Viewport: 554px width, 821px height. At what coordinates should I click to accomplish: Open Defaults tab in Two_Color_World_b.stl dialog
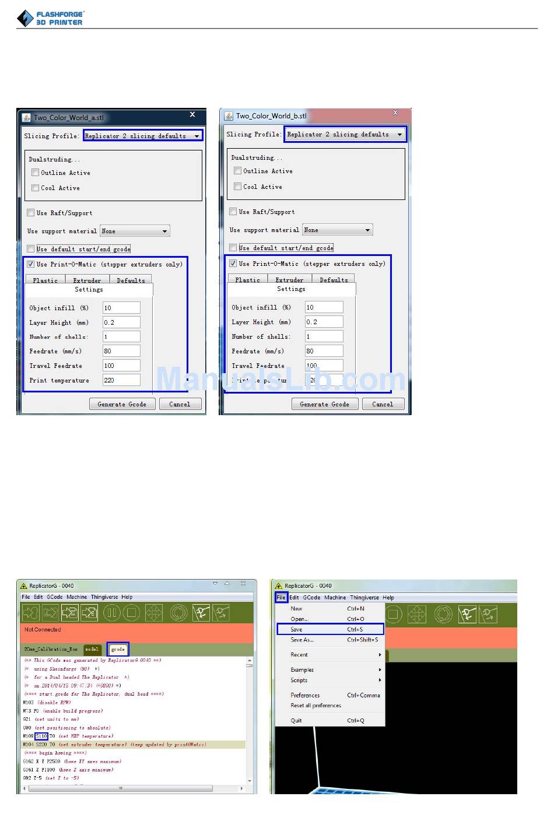coord(334,279)
